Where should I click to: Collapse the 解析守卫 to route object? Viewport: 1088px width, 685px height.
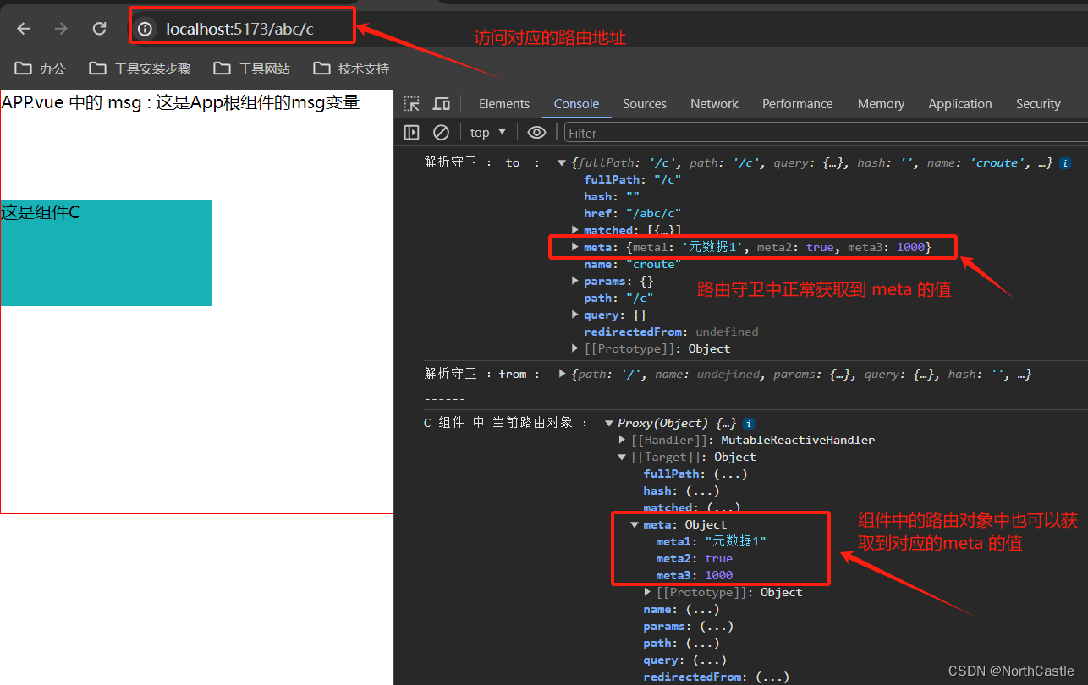pos(561,163)
